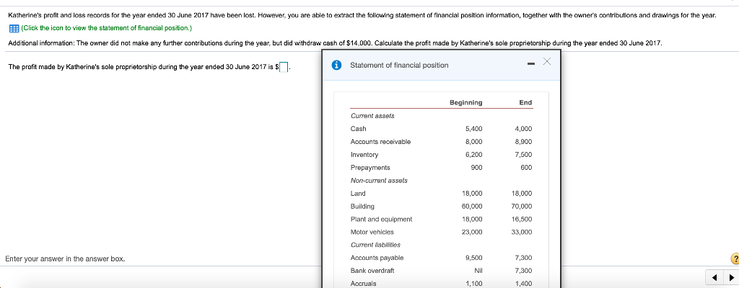Click Inventory beginning value 6,200

[x=473, y=155]
